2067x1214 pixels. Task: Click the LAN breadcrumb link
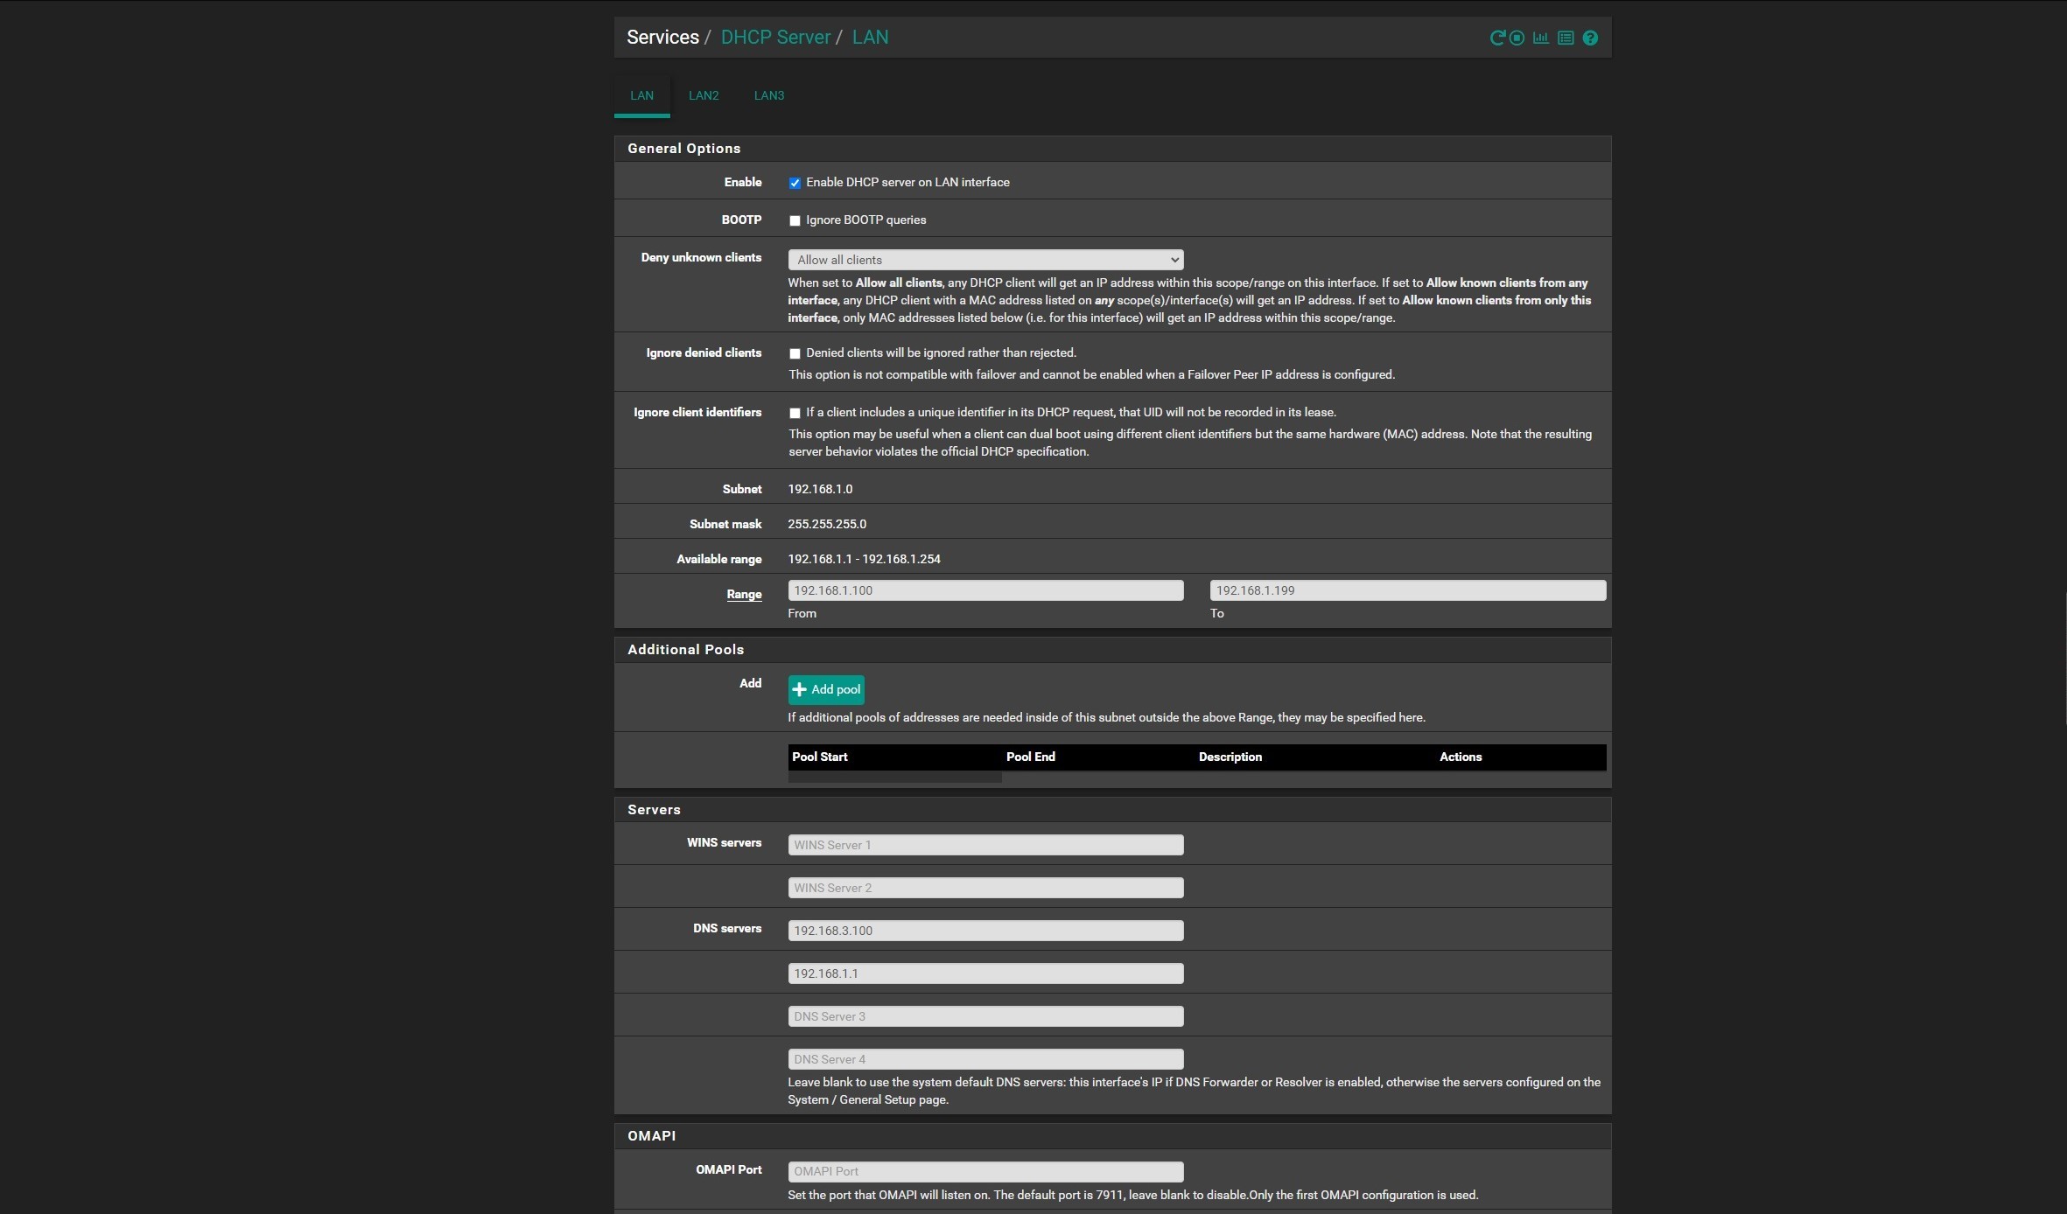[x=870, y=37]
